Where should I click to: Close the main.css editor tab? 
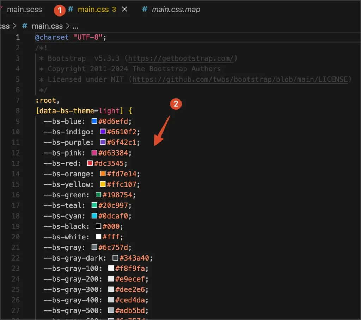124,10
